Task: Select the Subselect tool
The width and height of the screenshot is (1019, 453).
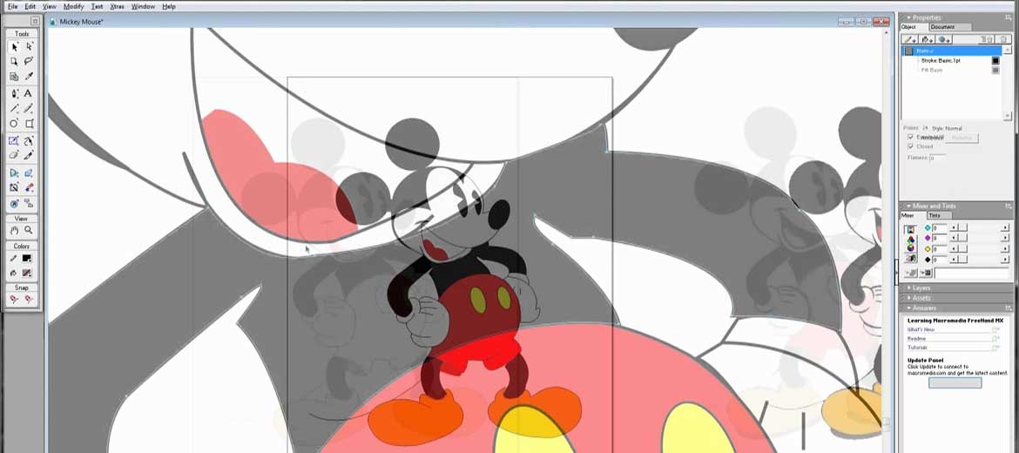Action: (29, 46)
